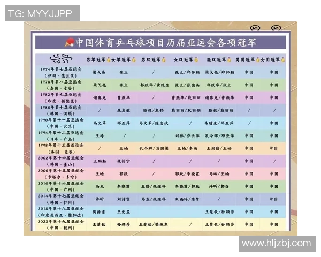Click the 1998年第十三届亚运会 row label
This screenshot has width=321, height=257.
tap(61, 145)
